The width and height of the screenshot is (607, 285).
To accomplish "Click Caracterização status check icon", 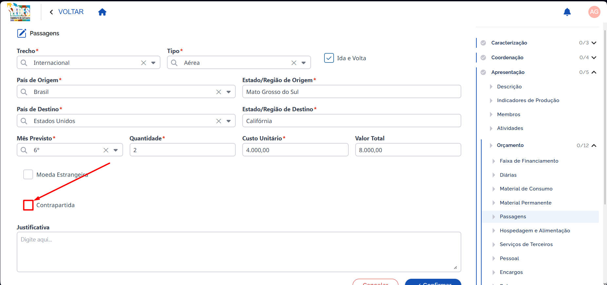I will tap(483, 43).
